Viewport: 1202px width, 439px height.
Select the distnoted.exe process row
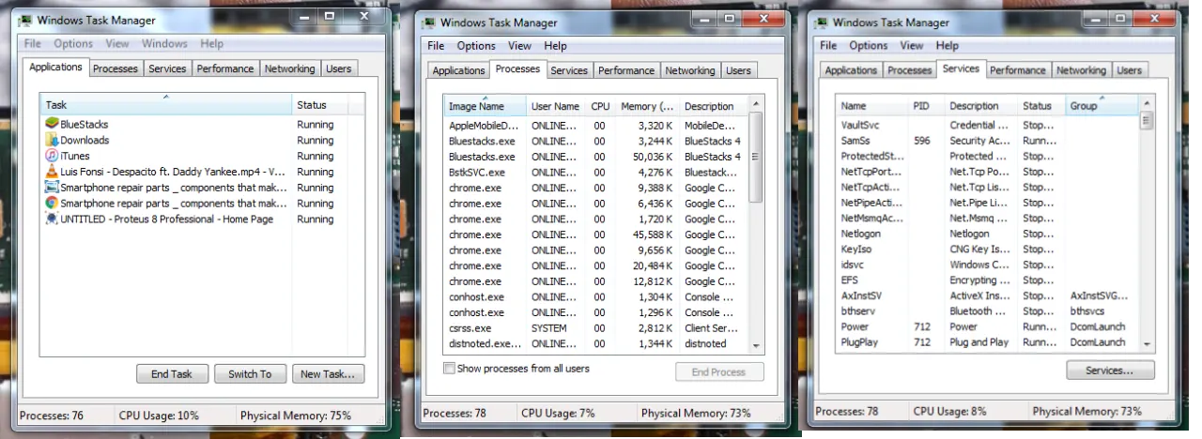(596, 343)
